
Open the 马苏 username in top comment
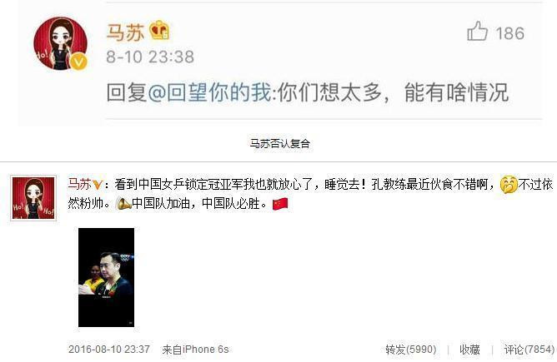[x=125, y=32]
